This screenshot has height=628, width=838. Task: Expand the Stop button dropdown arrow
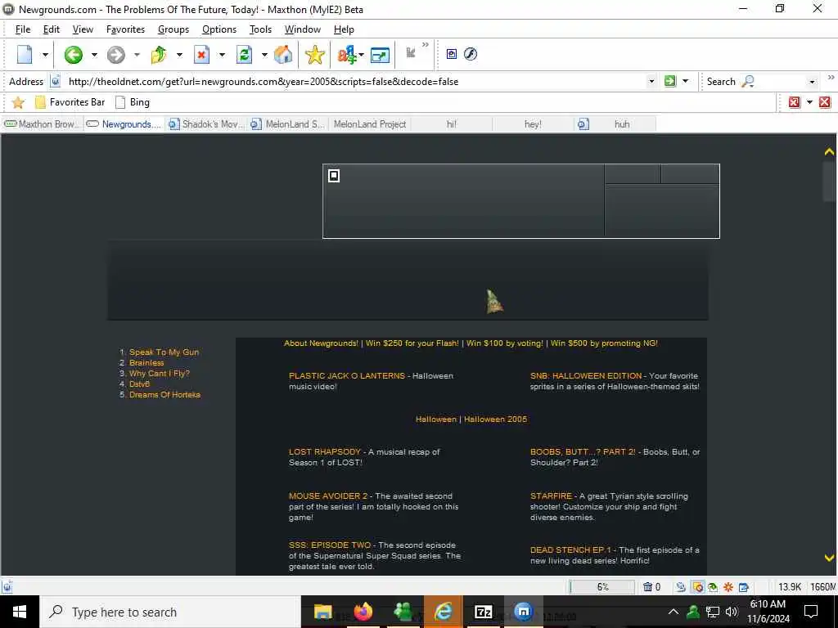coord(222,55)
